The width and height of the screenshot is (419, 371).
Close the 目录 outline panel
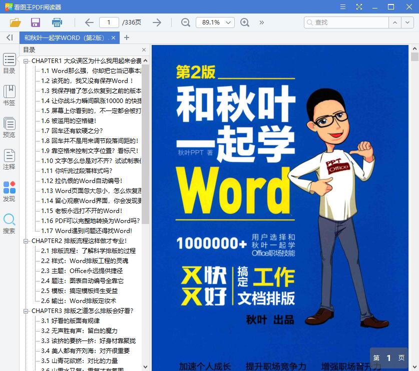click(x=144, y=49)
